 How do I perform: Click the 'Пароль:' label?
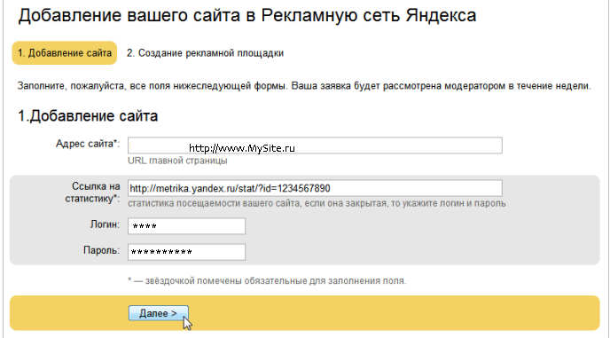point(102,250)
